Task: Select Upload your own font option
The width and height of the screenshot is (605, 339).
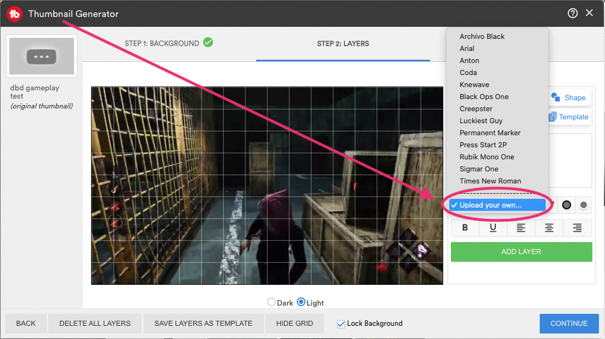Action: click(x=497, y=205)
